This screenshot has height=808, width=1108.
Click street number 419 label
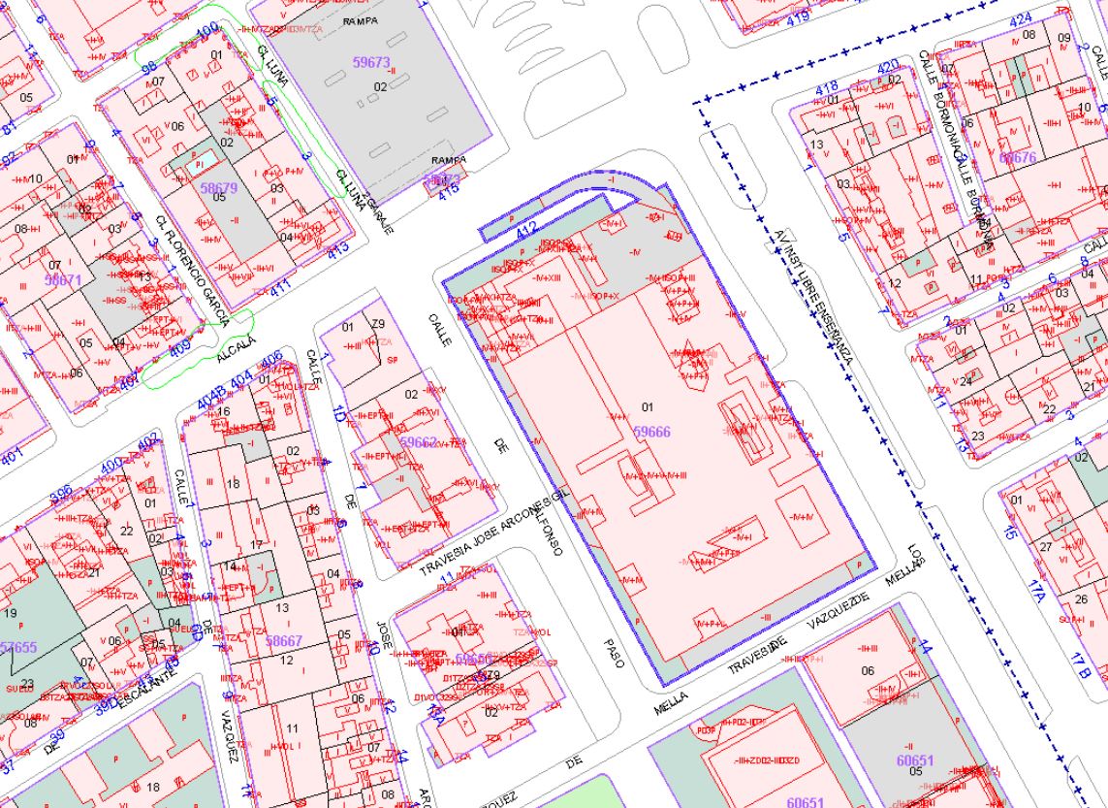point(799,18)
